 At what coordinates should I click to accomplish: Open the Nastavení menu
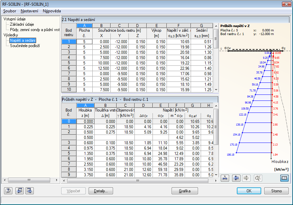click(29, 11)
